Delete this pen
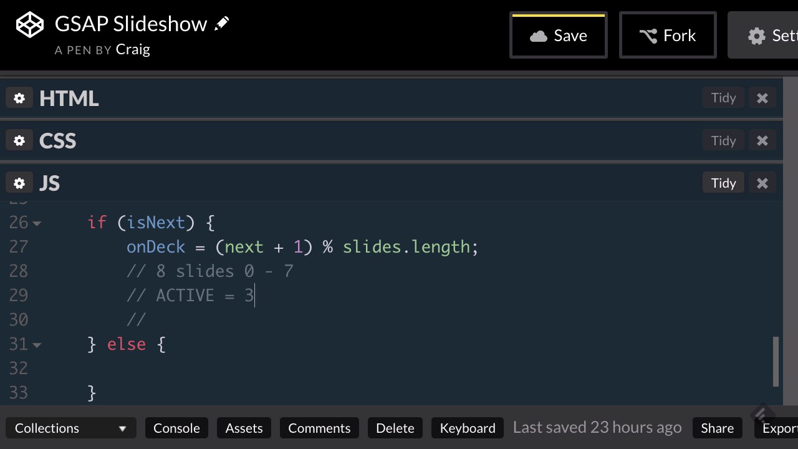 pos(395,428)
